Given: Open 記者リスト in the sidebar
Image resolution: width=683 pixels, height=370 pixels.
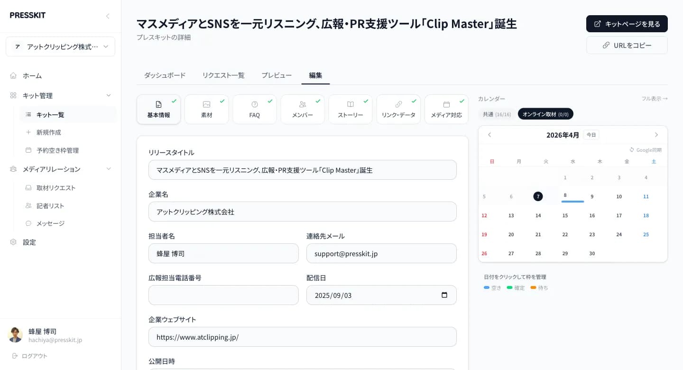Looking at the screenshot, I should pos(50,206).
